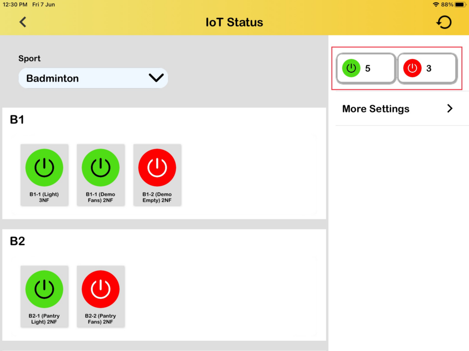The width and height of the screenshot is (469, 351).
Task: Tap the Wi-Fi icon in status bar
Action: [436, 5]
